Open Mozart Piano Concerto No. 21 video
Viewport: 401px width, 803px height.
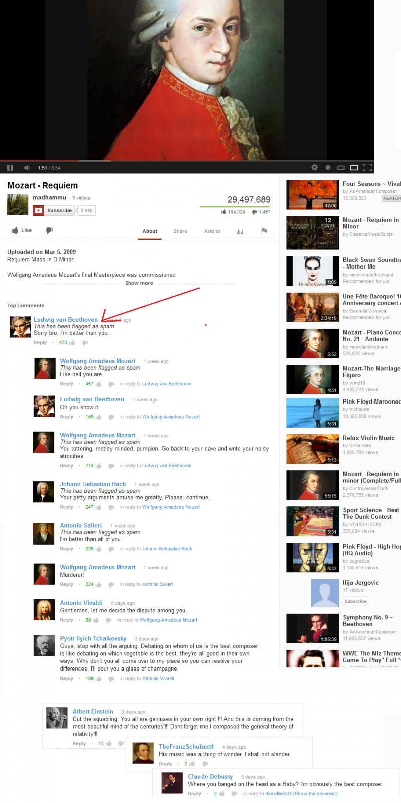(312, 343)
